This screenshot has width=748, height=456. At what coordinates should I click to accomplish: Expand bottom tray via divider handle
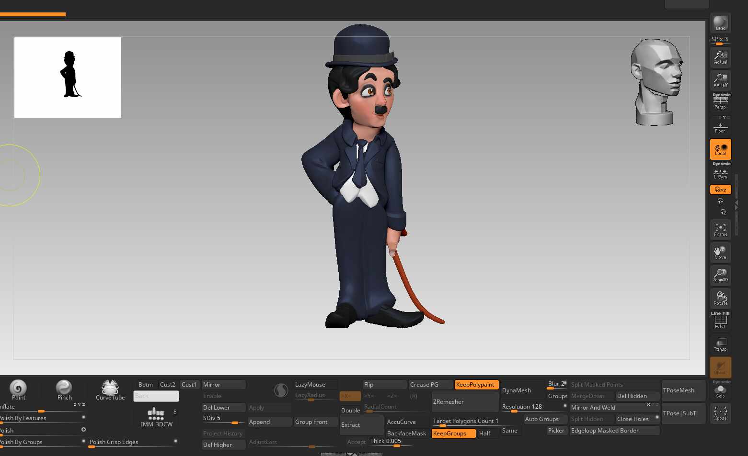352,454
